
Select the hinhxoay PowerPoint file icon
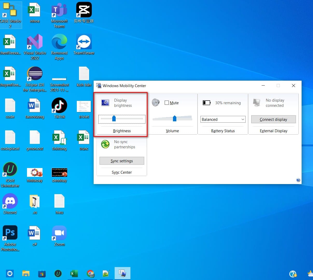[x=34, y=175]
